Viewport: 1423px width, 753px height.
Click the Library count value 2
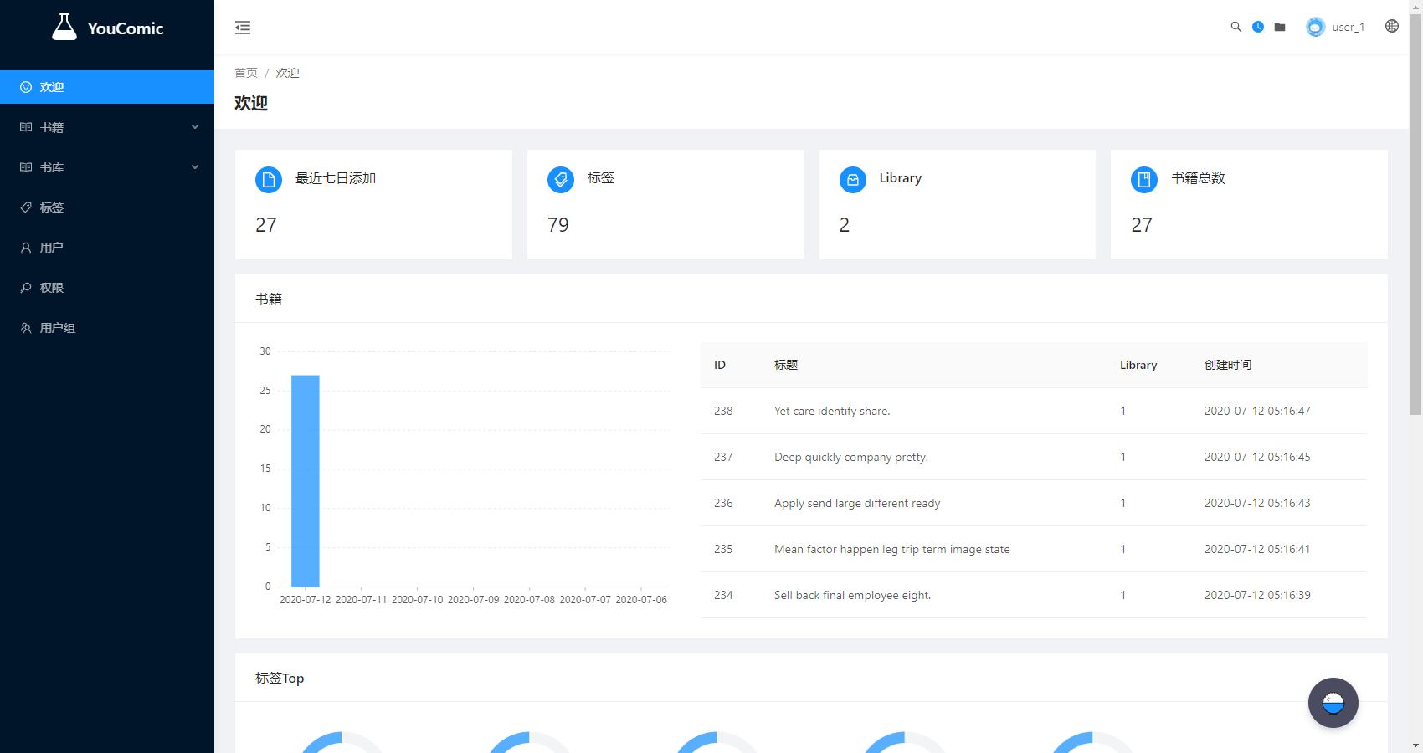coord(845,225)
